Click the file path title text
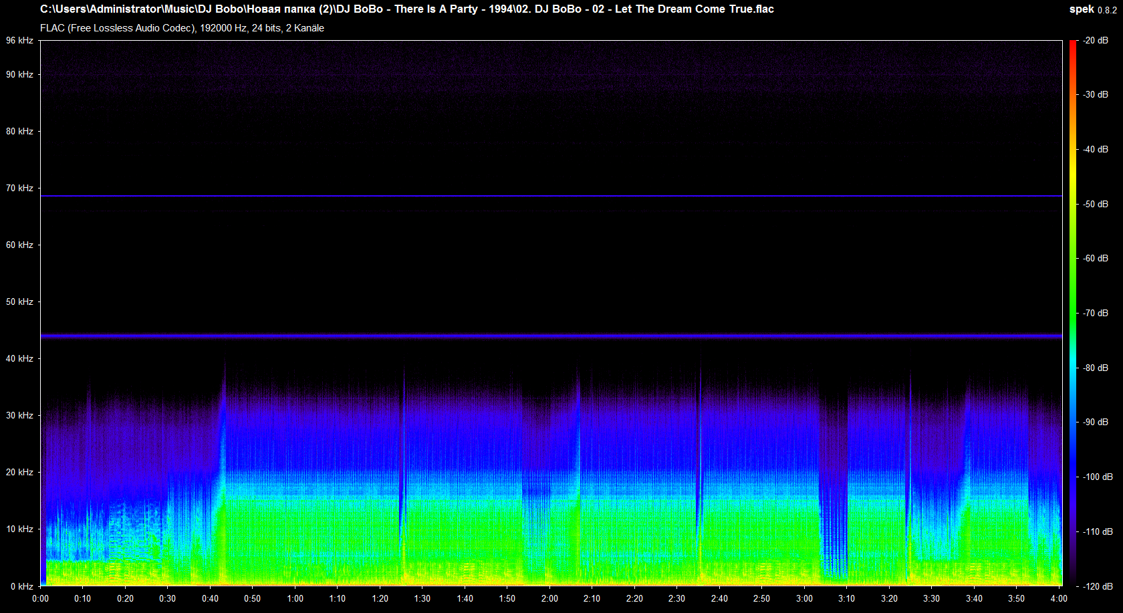 406,9
